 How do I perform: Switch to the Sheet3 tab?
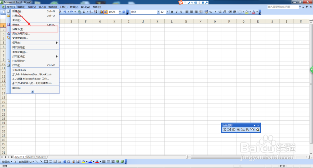[x=42, y=157]
